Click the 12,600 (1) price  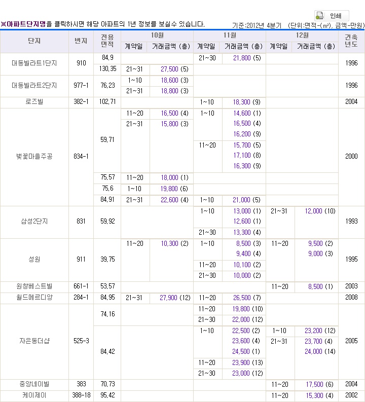tap(247, 221)
